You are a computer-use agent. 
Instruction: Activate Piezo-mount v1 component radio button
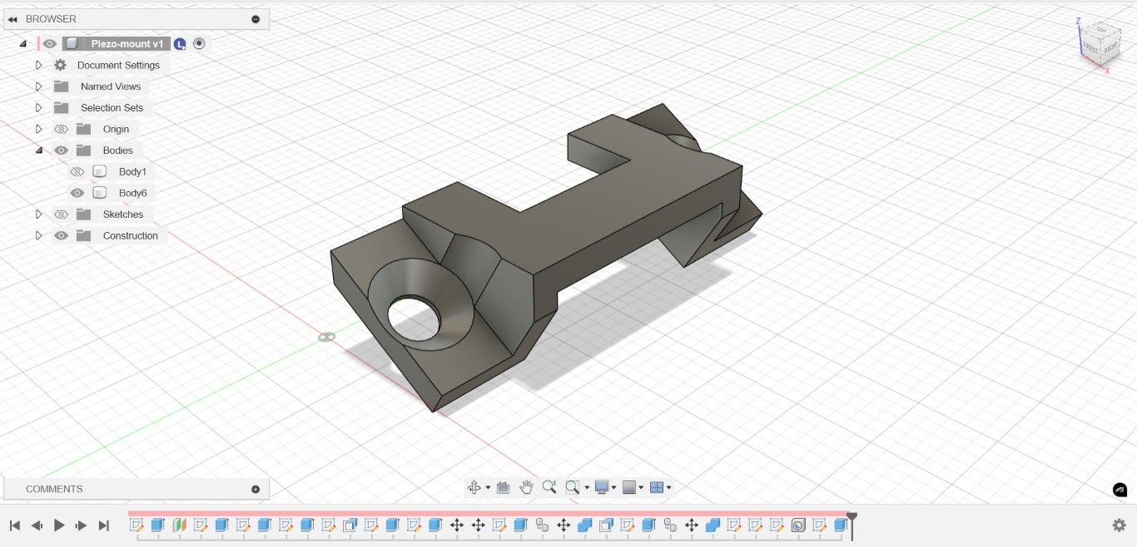tap(199, 43)
